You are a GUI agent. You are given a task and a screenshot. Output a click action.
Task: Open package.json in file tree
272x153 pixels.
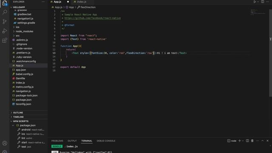coord(24,100)
